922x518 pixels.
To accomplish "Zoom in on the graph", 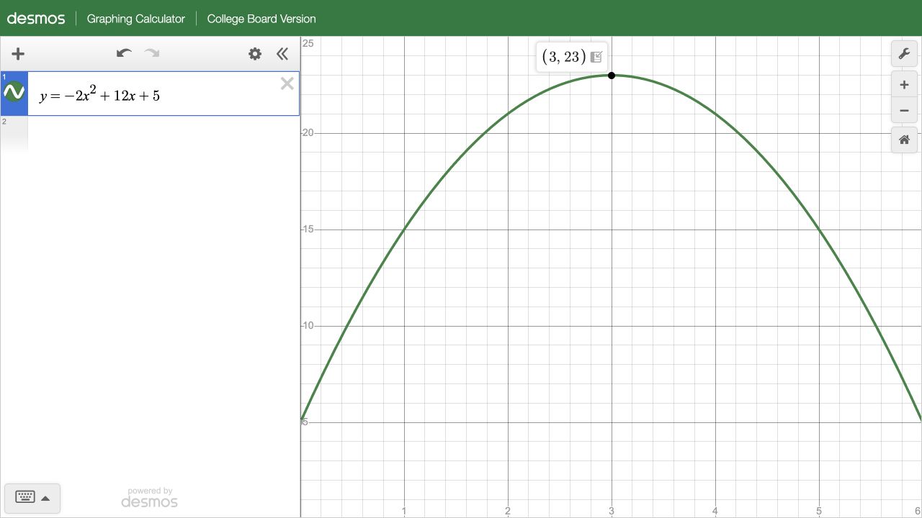I will (x=904, y=84).
